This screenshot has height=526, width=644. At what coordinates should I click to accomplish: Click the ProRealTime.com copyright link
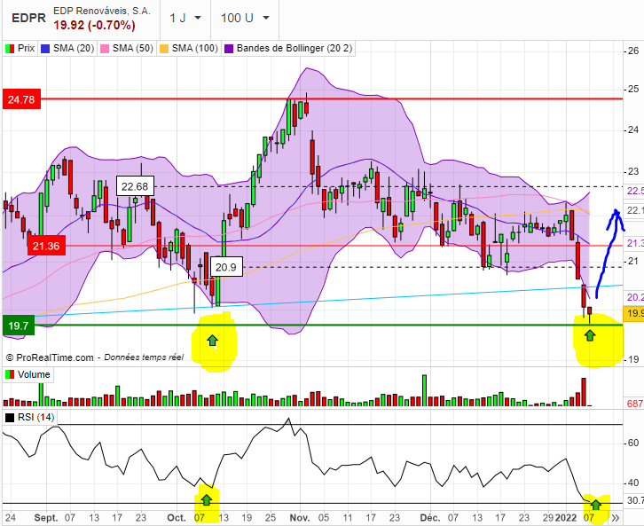click(50, 357)
